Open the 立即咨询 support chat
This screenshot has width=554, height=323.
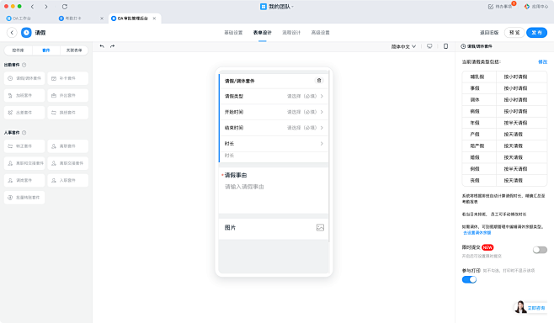point(530,308)
